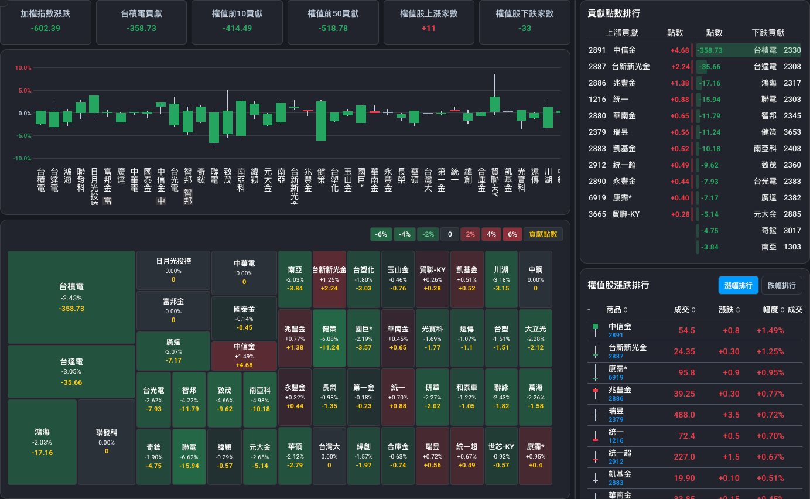
Task: Select the 2% red heatmap legend swatch
Action: [x=470, y=234]
